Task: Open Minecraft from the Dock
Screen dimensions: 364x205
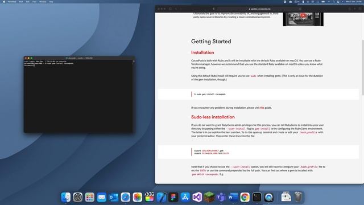Action: [209, 198]
